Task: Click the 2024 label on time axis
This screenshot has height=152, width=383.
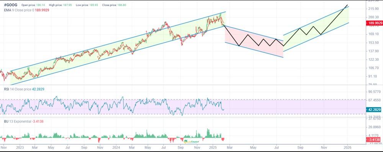Action: 116,148
